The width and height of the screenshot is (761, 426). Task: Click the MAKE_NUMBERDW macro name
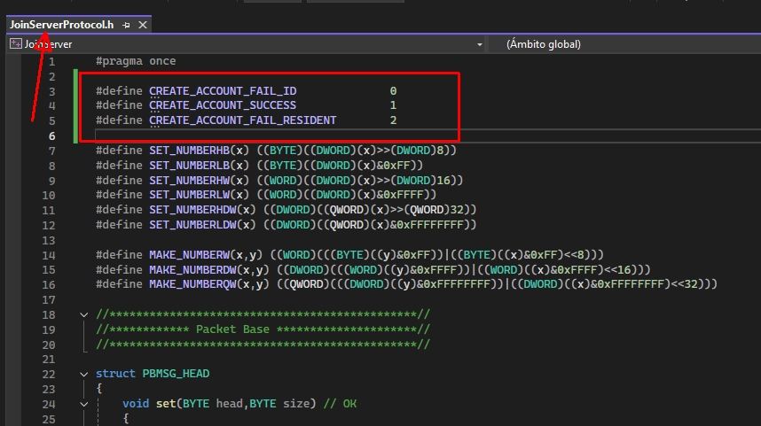pos(192,269)
